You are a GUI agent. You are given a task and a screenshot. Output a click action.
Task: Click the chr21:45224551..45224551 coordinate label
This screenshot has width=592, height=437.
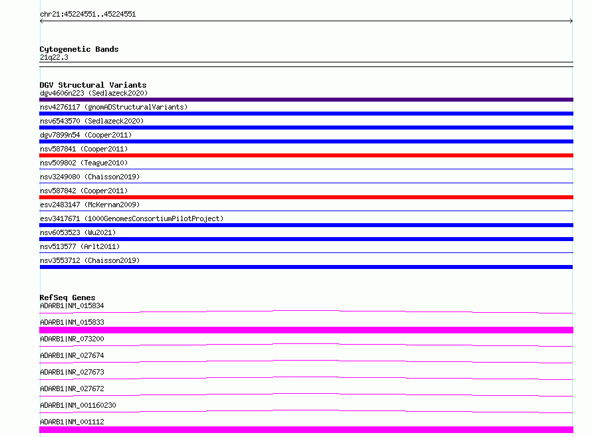(x=88, y=15)
